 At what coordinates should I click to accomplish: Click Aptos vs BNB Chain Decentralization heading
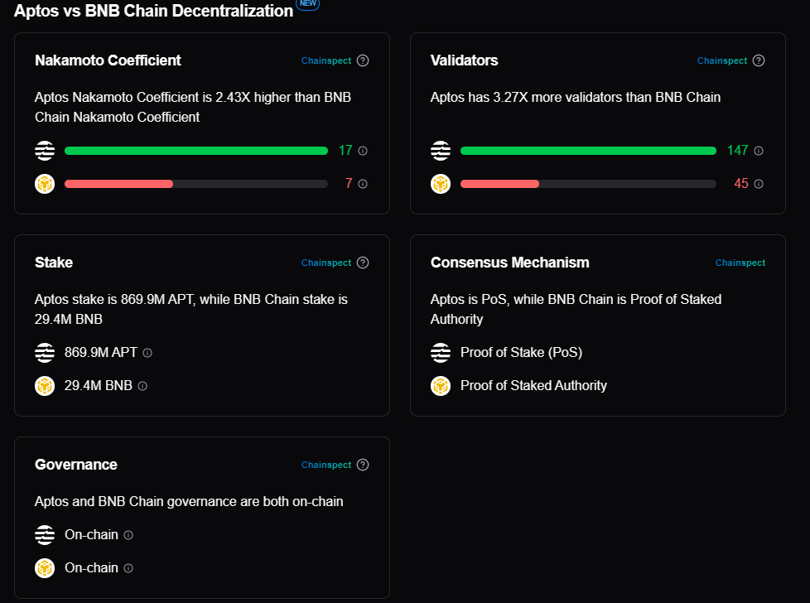(153, 10)
